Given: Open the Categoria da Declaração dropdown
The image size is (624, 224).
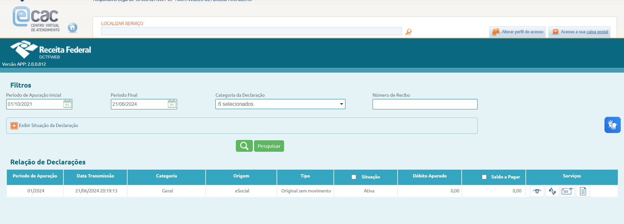Looking at the screenshot, I should [280, 104].
